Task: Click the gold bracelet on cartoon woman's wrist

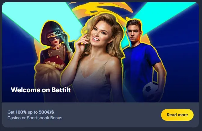Action: tap(69, 51)
